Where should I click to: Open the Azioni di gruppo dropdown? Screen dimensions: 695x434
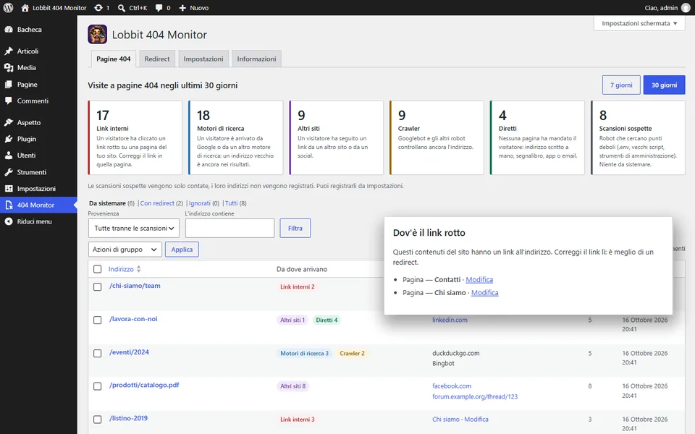[125, 250]
